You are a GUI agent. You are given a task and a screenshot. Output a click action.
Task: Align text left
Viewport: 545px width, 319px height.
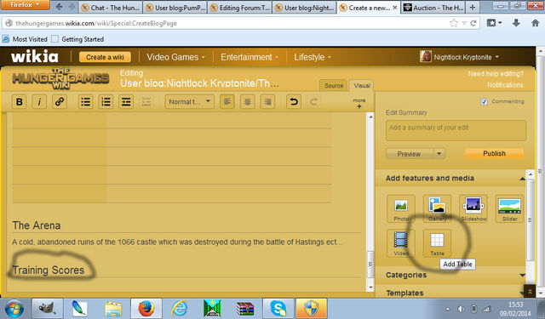[x=227, y=102]
